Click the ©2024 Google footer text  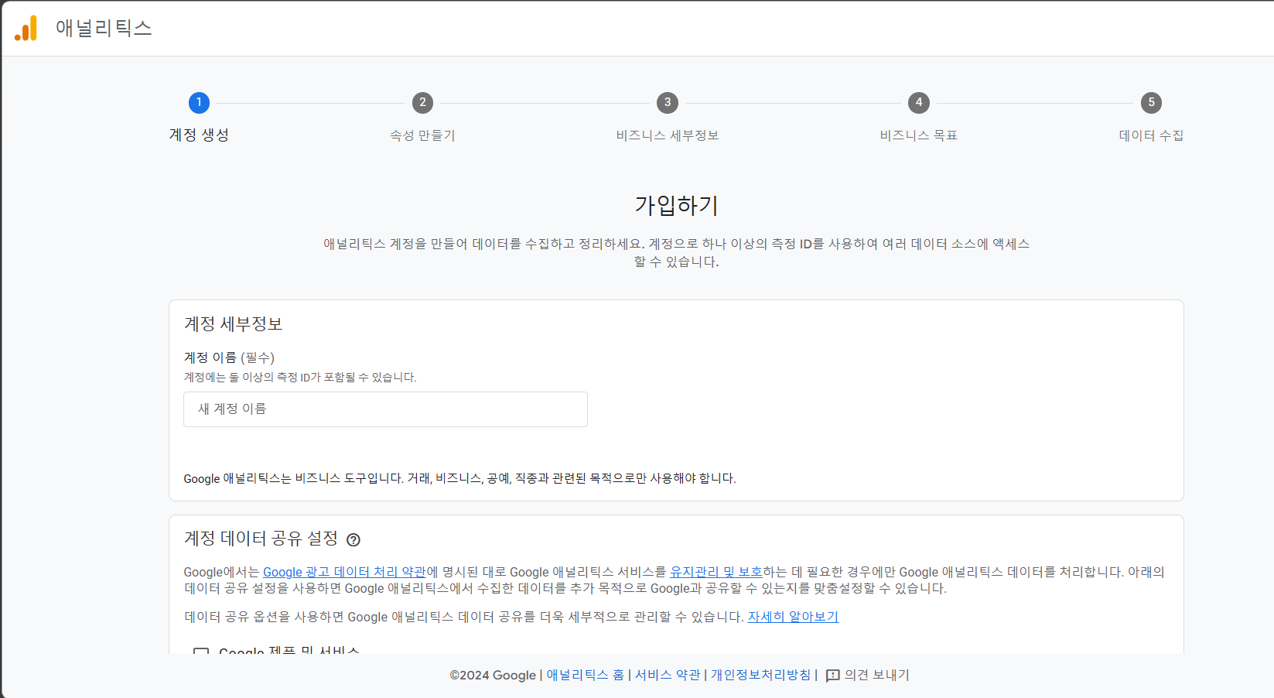493,675
